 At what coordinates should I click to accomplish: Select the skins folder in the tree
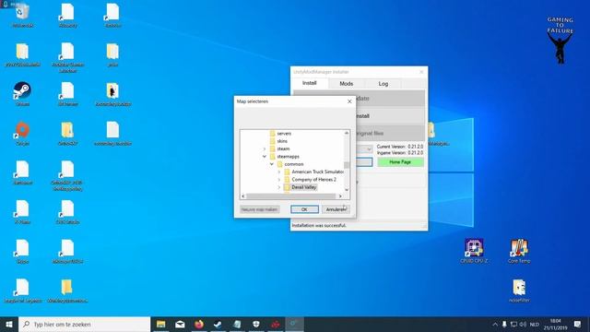click(282, 141)
